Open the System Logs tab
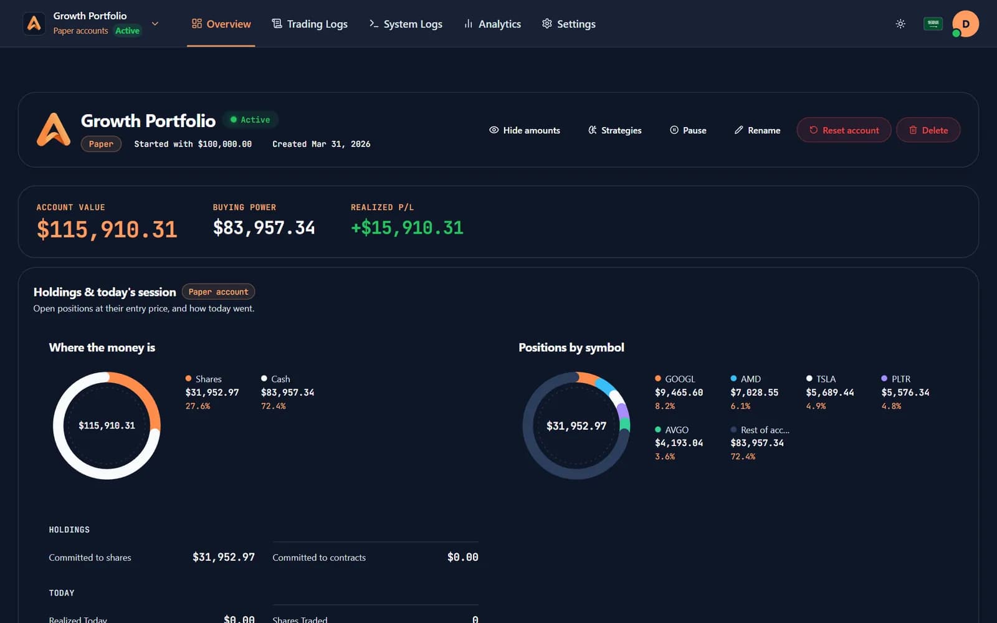The height and width of the screenshot is (623, 997). [406, 24]
